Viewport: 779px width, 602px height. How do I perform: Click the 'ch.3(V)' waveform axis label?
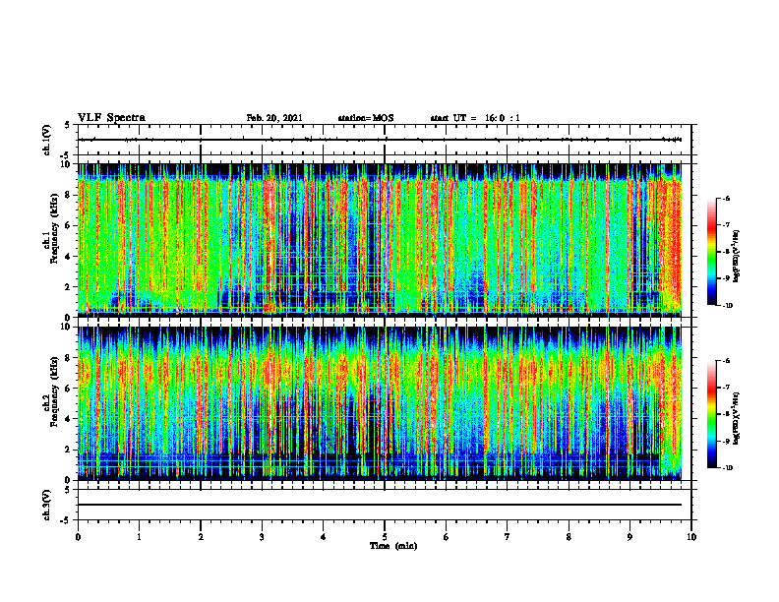point(47,505)
